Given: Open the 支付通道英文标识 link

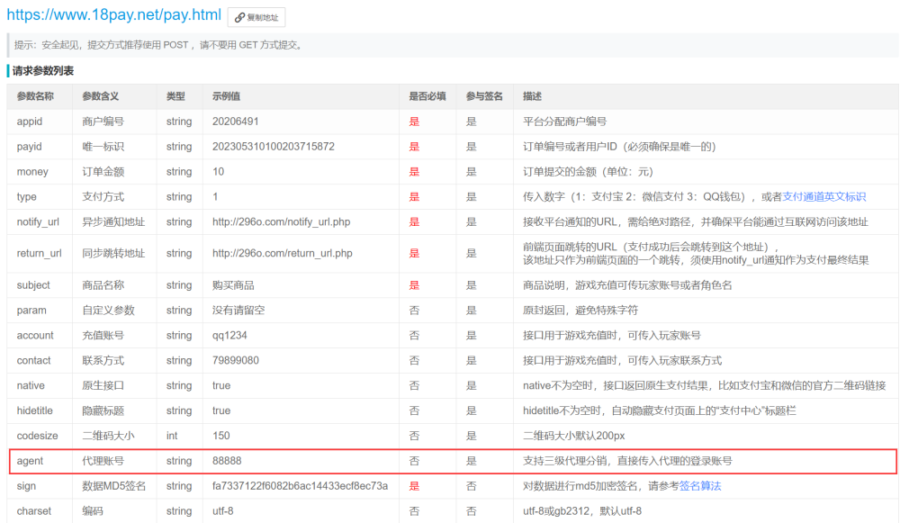Looking at the screenshot, I should (823, 196).
